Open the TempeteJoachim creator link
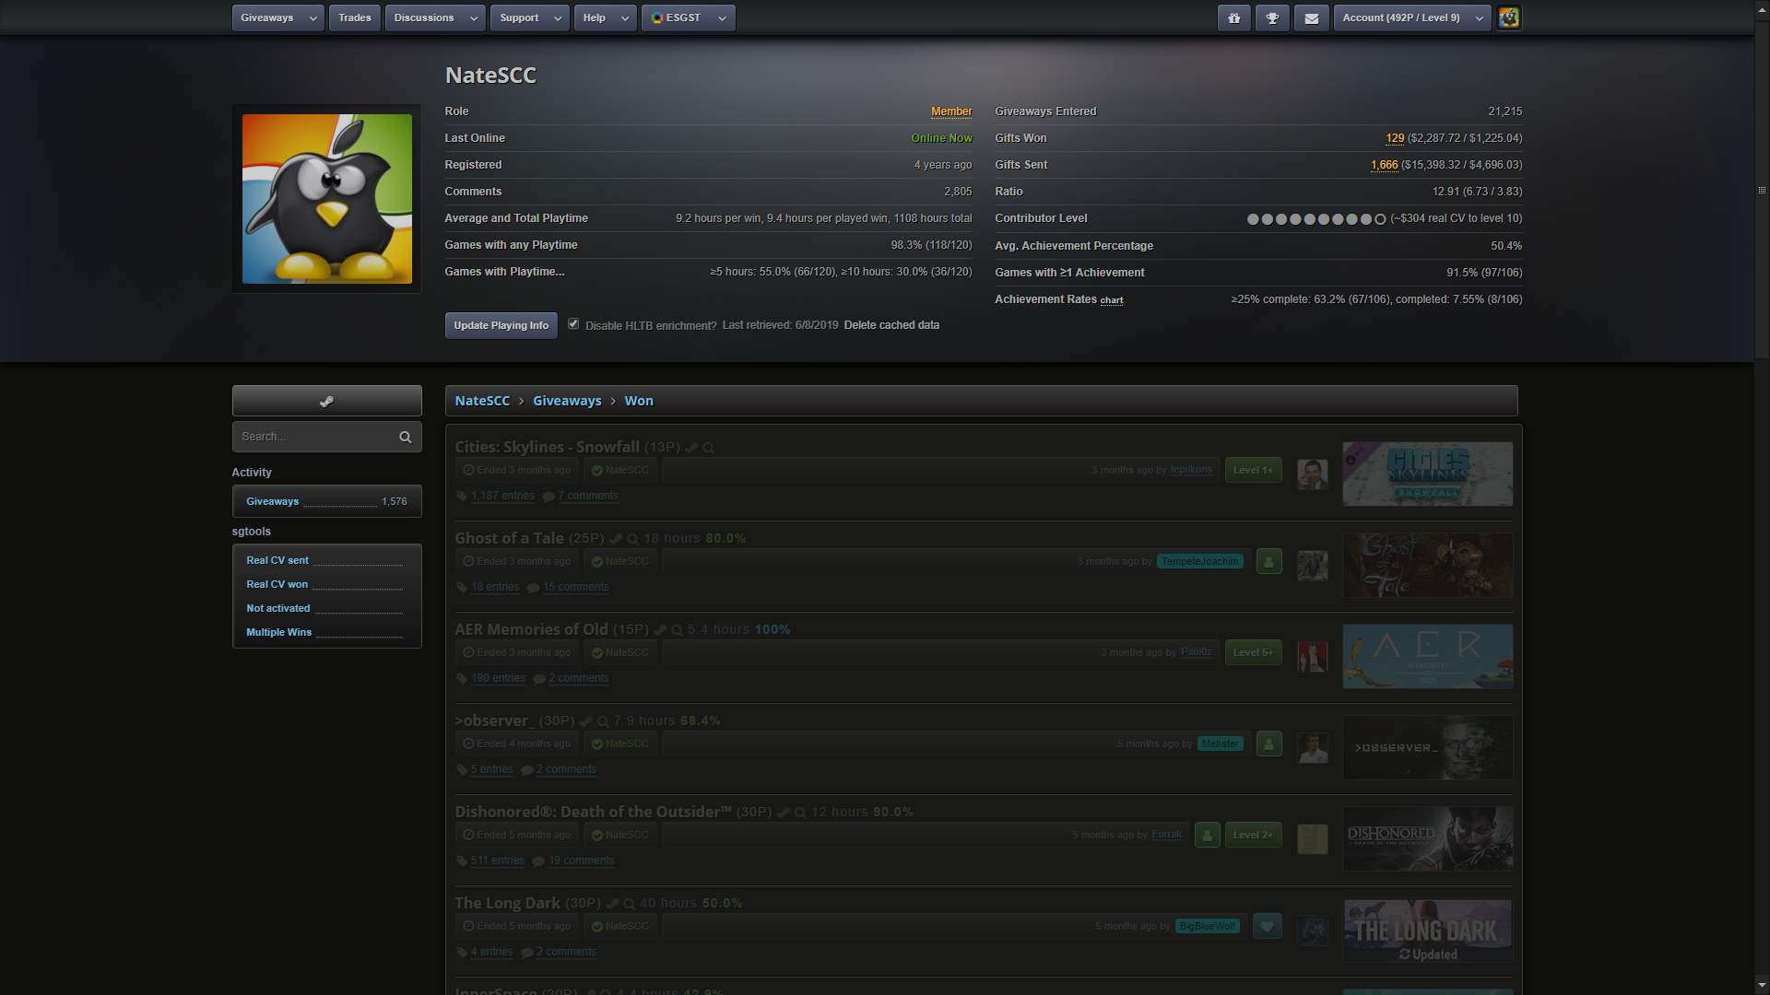The width and height of the screenshot is (1770, 995). click(x=1200, y=561)
